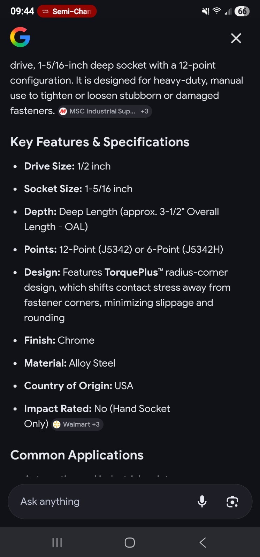This screenshot has width=260, height=557.
Task: Tap the MSC red logo icon
Action: [x=63, y=111]
